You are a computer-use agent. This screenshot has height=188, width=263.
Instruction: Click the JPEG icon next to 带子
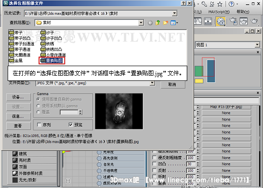(x=11, y=32)
